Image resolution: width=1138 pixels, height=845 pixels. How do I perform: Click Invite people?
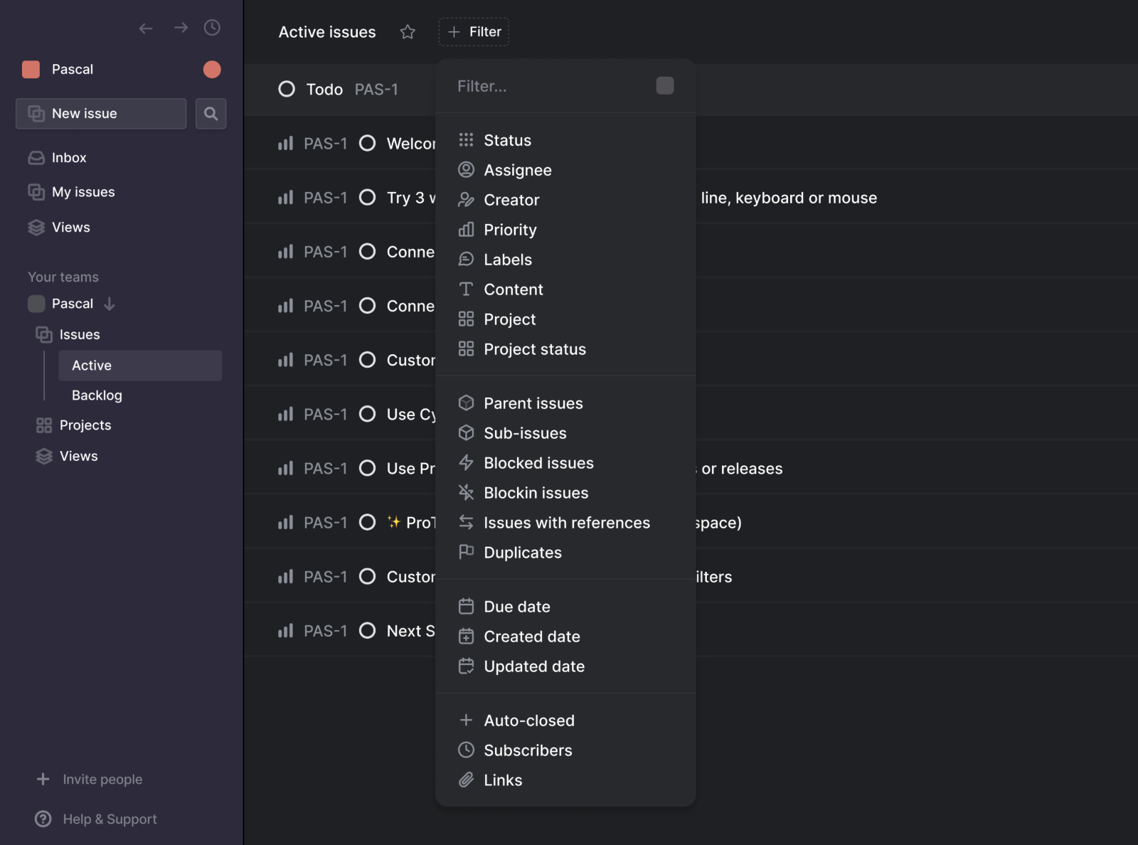[x=102, y=779]
